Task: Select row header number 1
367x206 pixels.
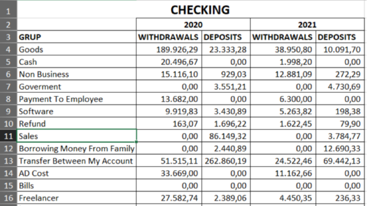Action: click(x=8, y=9)
